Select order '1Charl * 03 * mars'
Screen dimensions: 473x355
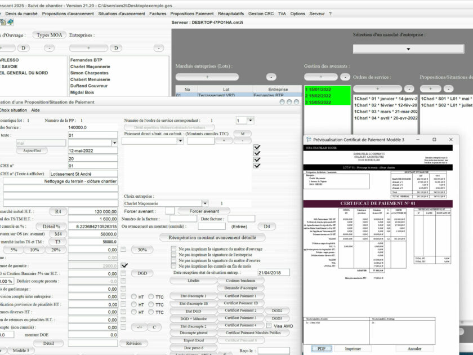click(386, 112)
